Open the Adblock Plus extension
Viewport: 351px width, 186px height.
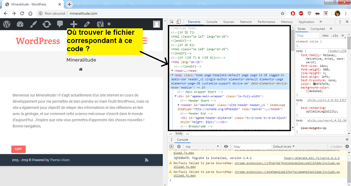tap(301, 13)
